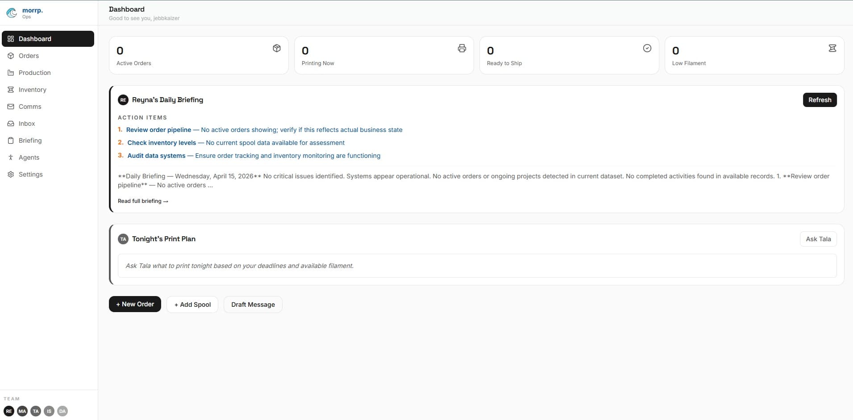Click the Dashboard grid icon in sidebar
853x420 pixels.
pos(11,39)
